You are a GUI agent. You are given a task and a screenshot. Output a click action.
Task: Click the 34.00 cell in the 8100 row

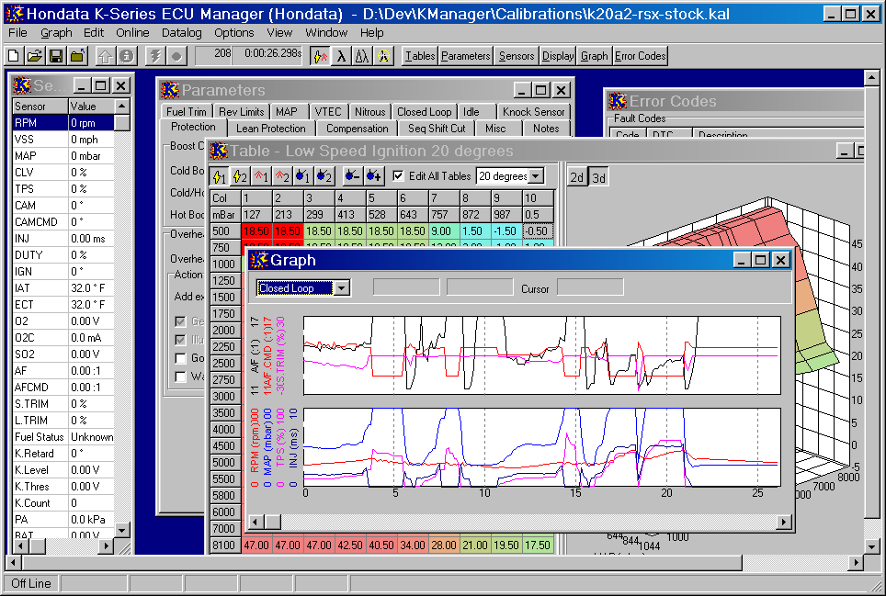pos(413,545)
